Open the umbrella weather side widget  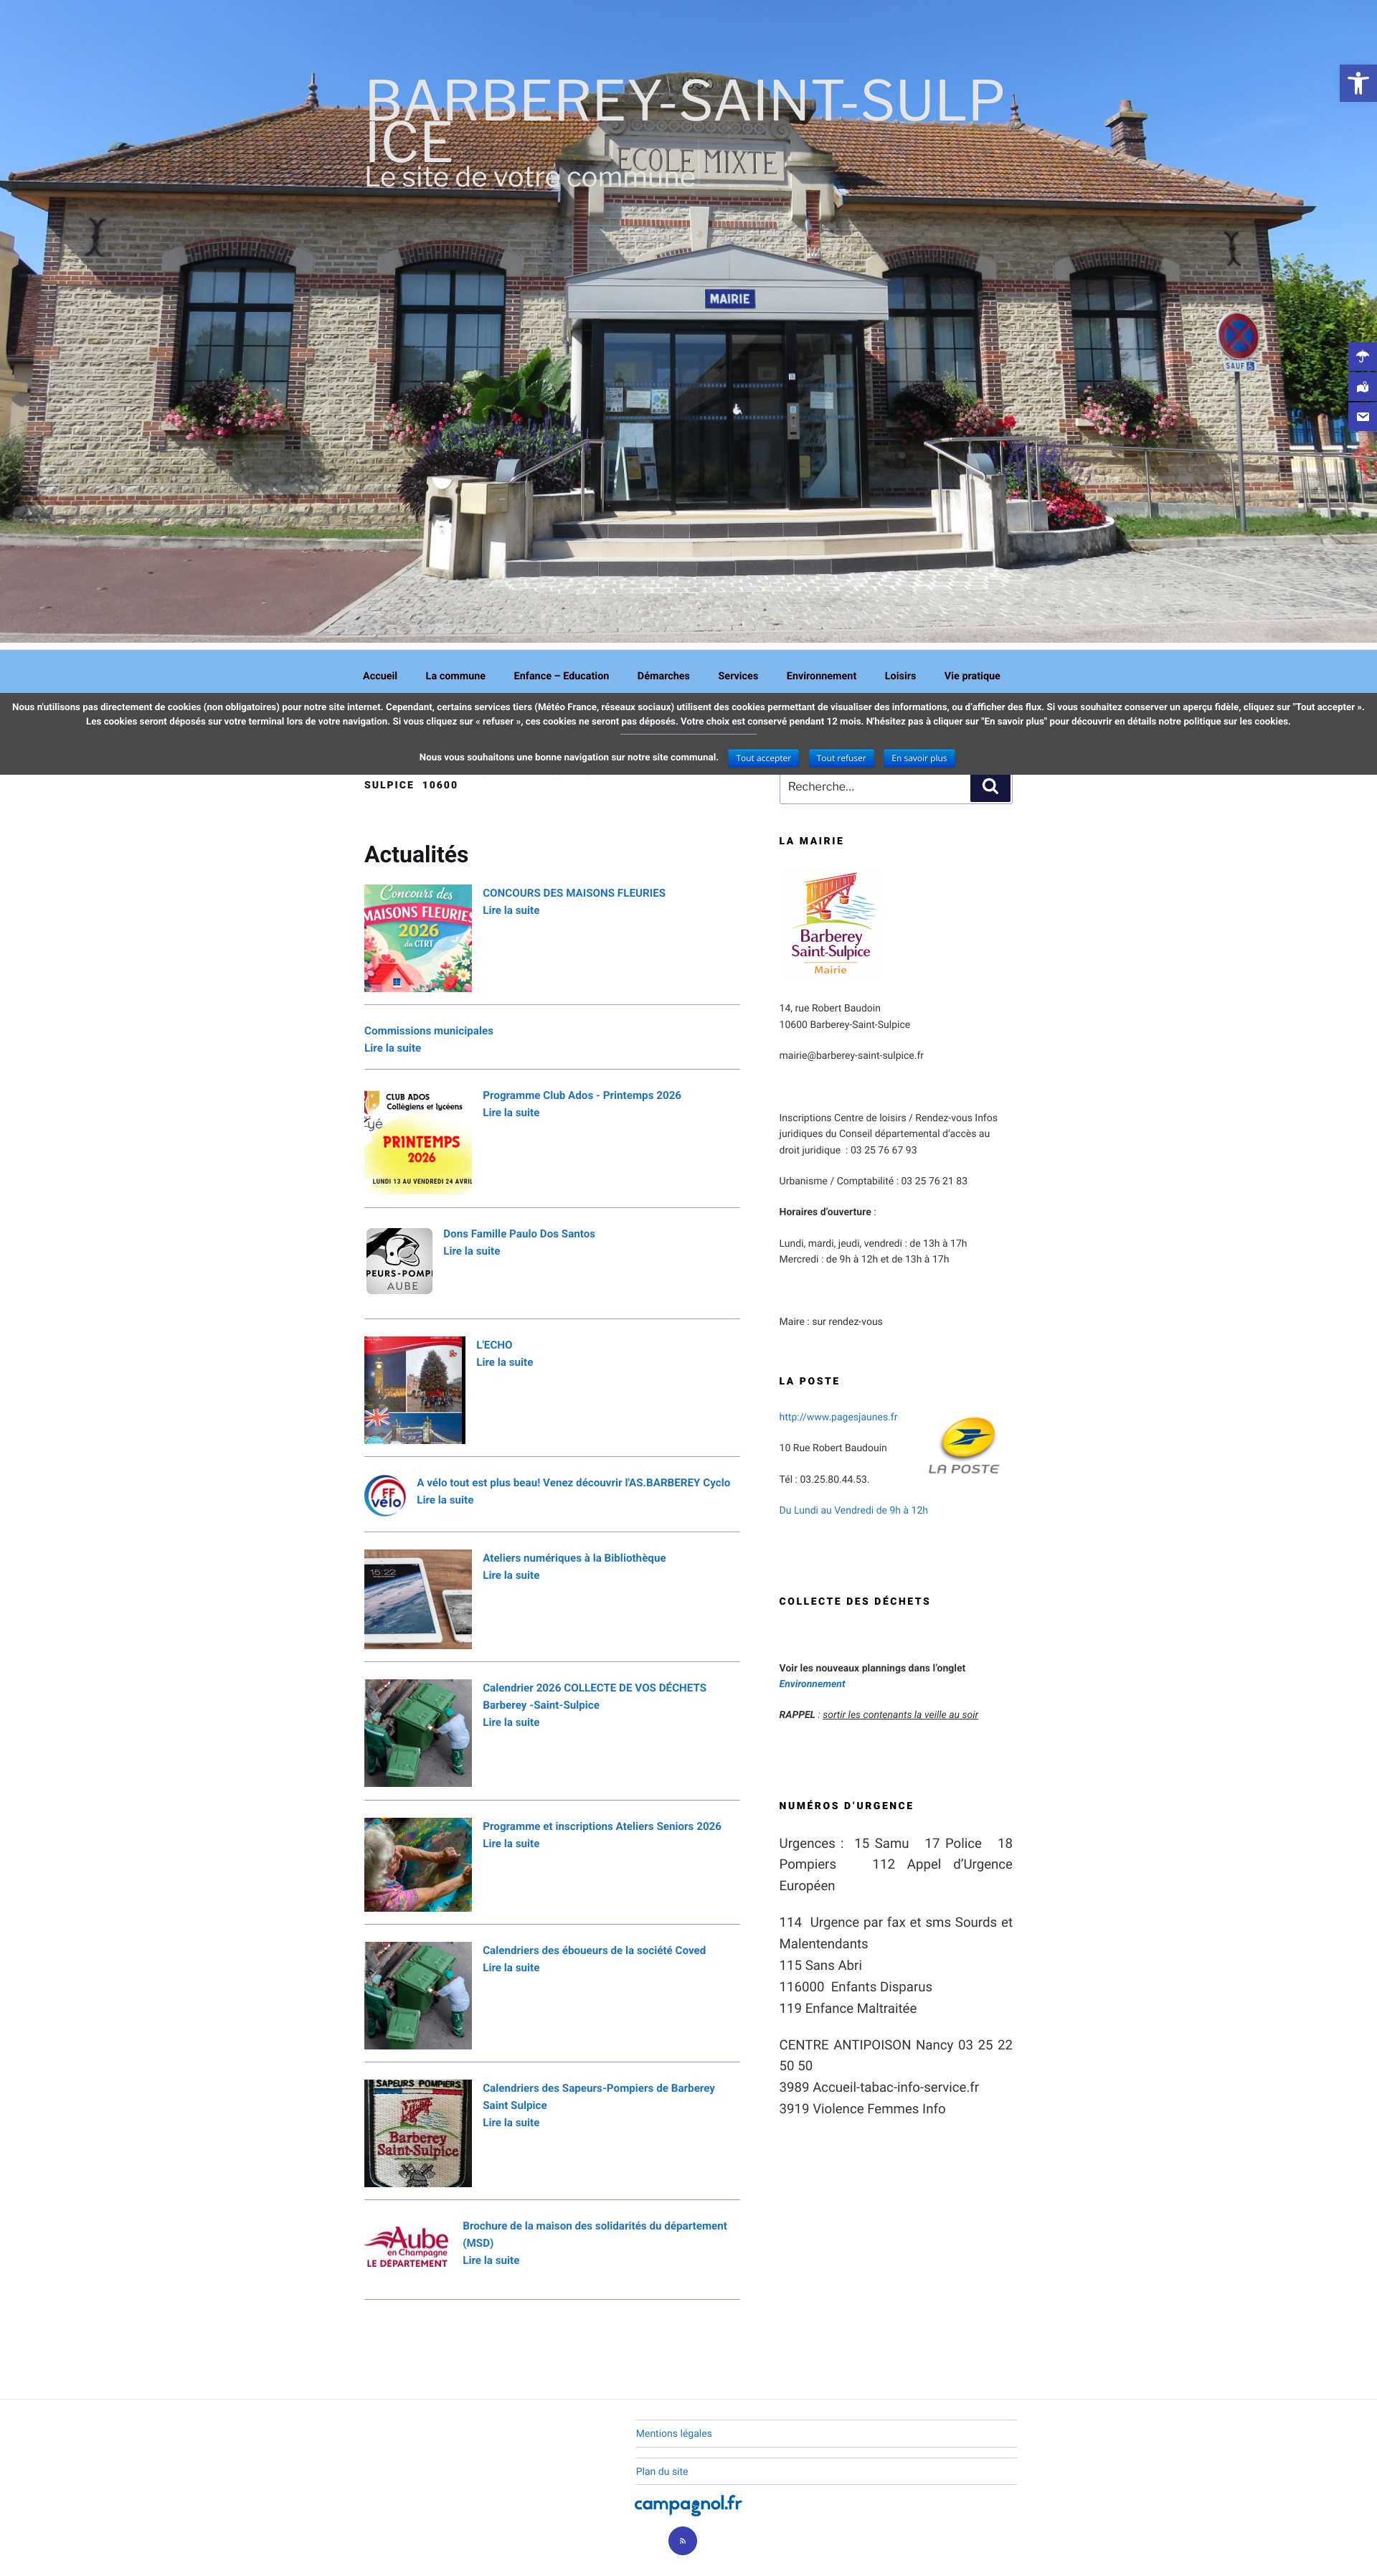coord(1362,356)
